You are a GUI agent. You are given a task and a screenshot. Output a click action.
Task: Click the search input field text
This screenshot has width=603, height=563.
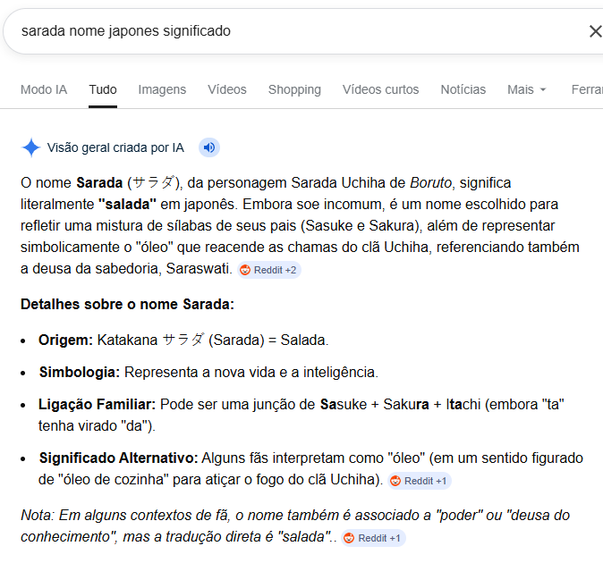tap(126, 31)
